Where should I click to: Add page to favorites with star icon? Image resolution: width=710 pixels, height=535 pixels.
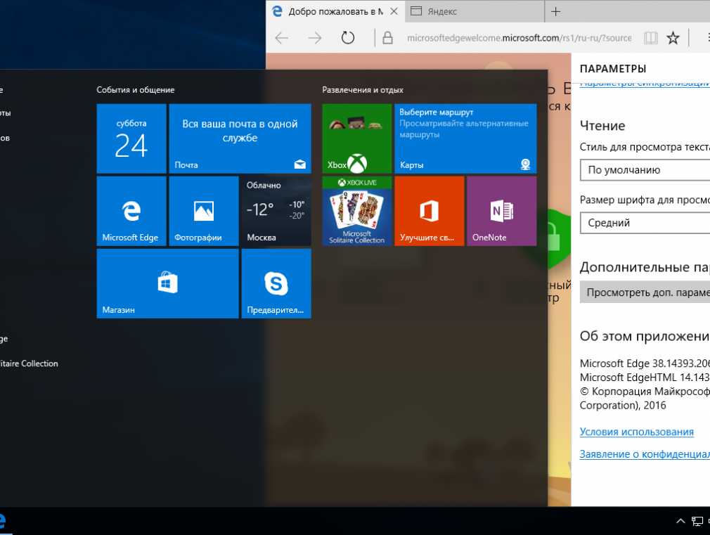(x=673, y=38)
